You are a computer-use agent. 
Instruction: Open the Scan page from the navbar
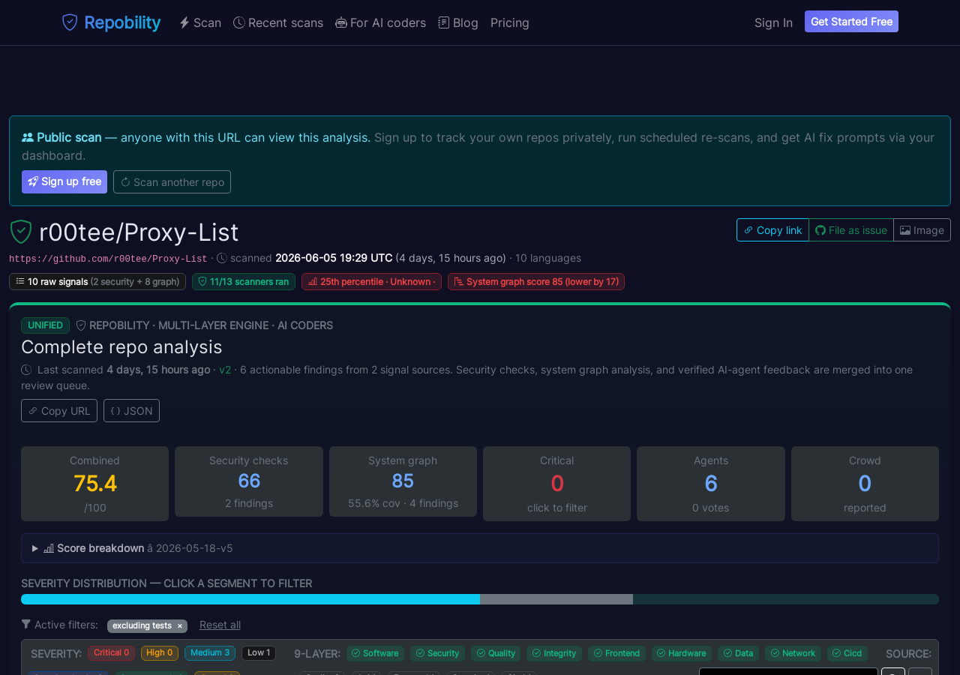click(x=200, y=22)
